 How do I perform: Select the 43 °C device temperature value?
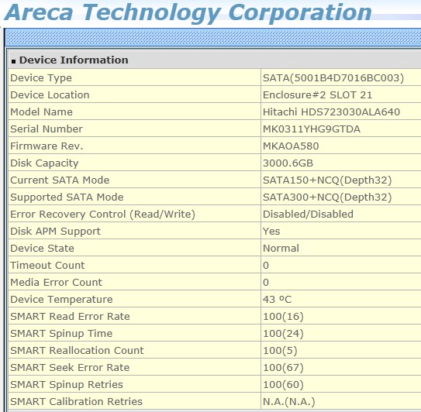point(277,300)
